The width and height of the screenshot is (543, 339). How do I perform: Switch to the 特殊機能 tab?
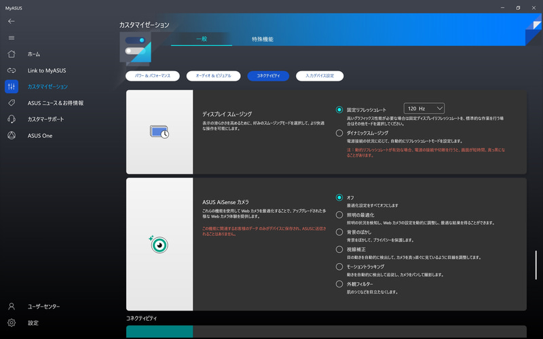[x=263, y=39]
